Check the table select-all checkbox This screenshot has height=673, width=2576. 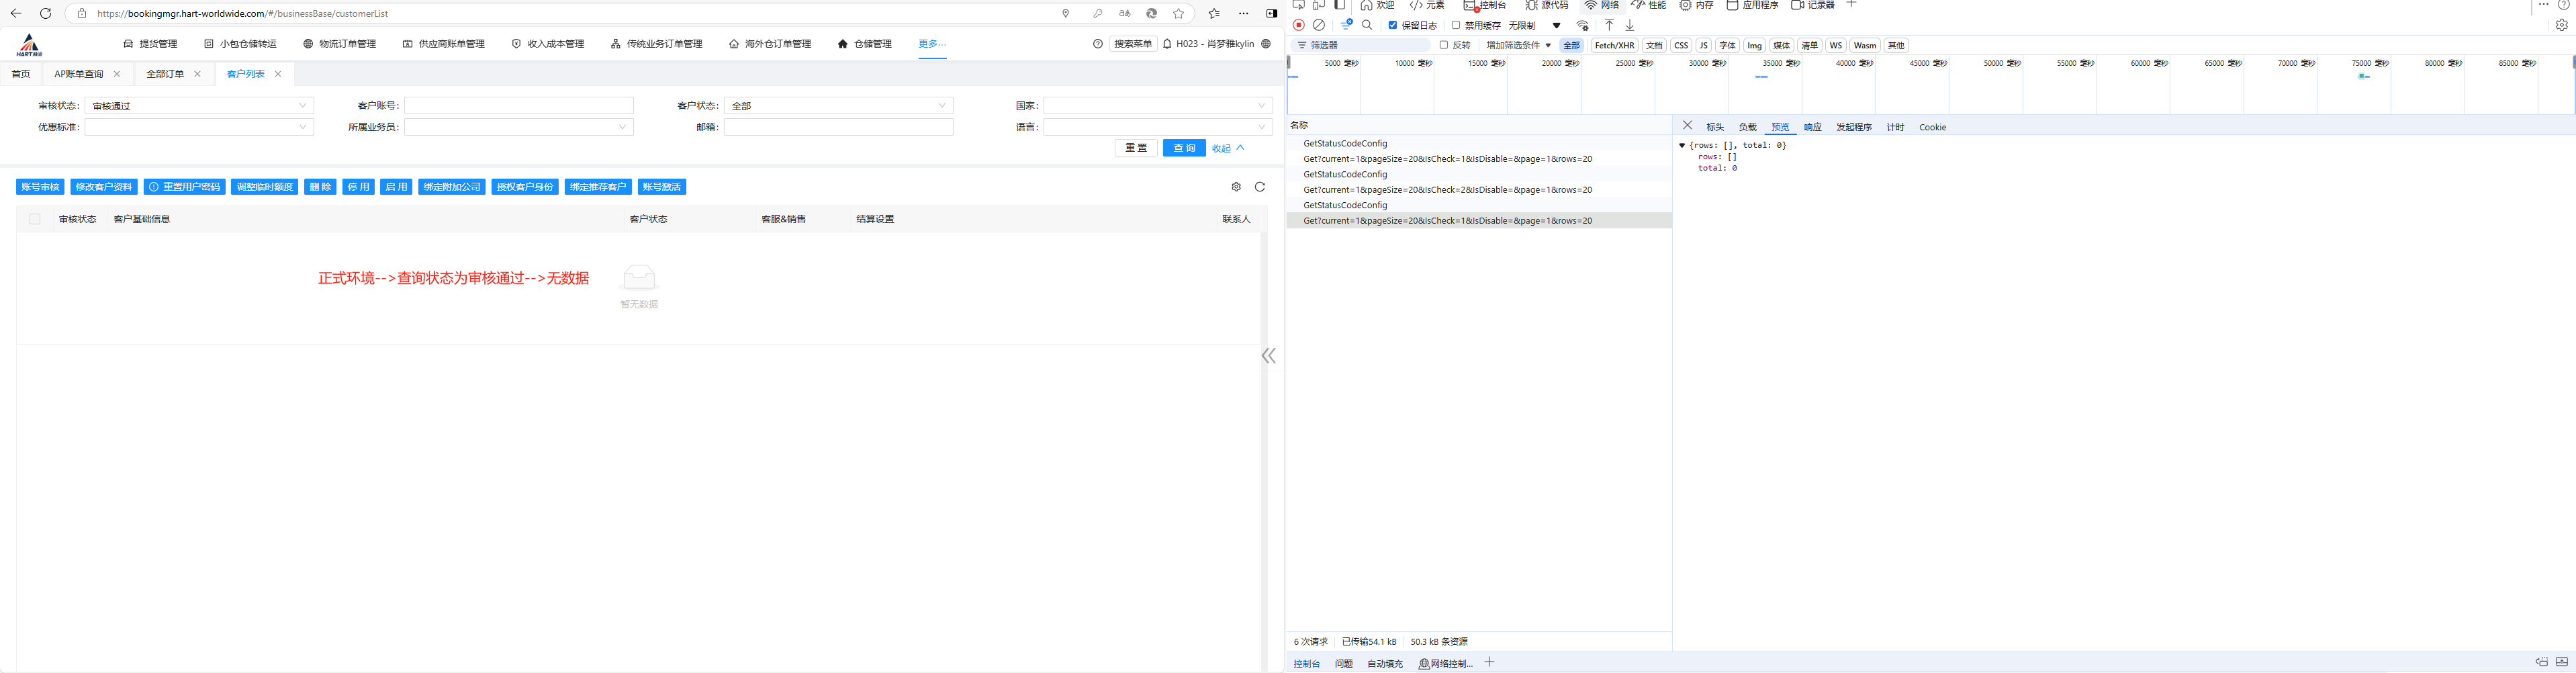(x=35, y=219)
